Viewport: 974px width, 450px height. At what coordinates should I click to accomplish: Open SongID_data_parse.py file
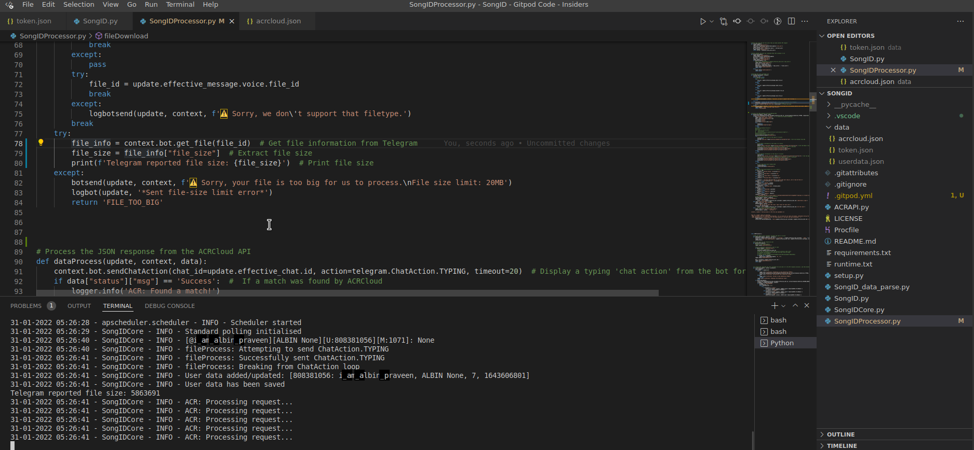pyautogui.click(x=871, y=287)
